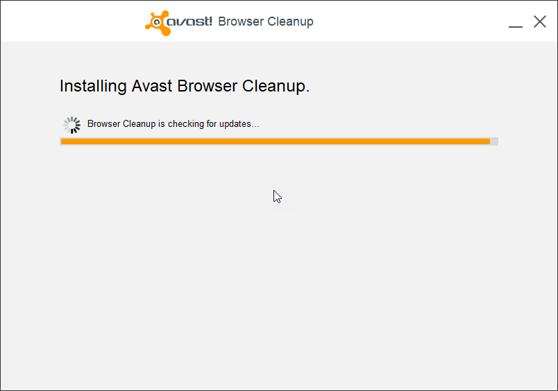Click white header area left of Avast logo
This screenshot has width=558, height=391.
tap(69, 21)
